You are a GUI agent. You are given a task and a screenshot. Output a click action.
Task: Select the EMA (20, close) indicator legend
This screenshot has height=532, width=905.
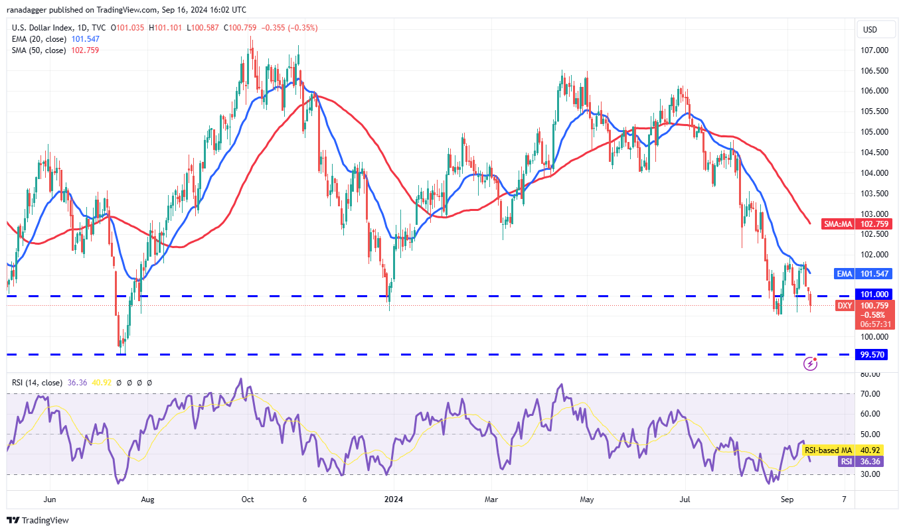click(39, 39)
